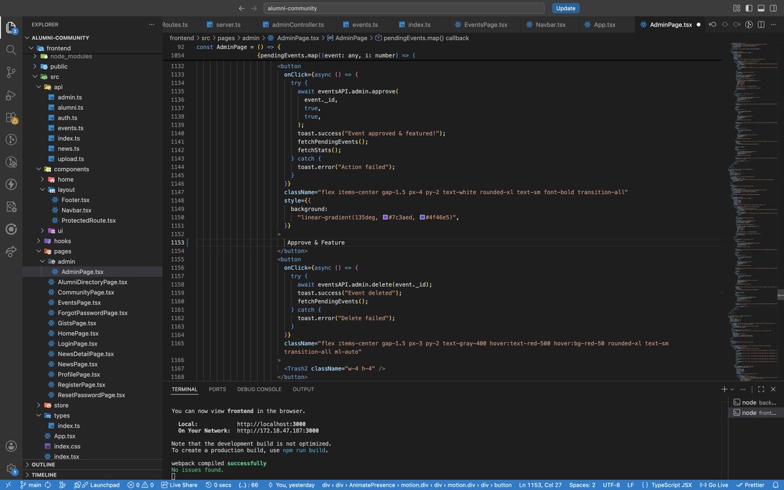Maximize the terminal panel size
784x490 pixels.
[761, 389]
